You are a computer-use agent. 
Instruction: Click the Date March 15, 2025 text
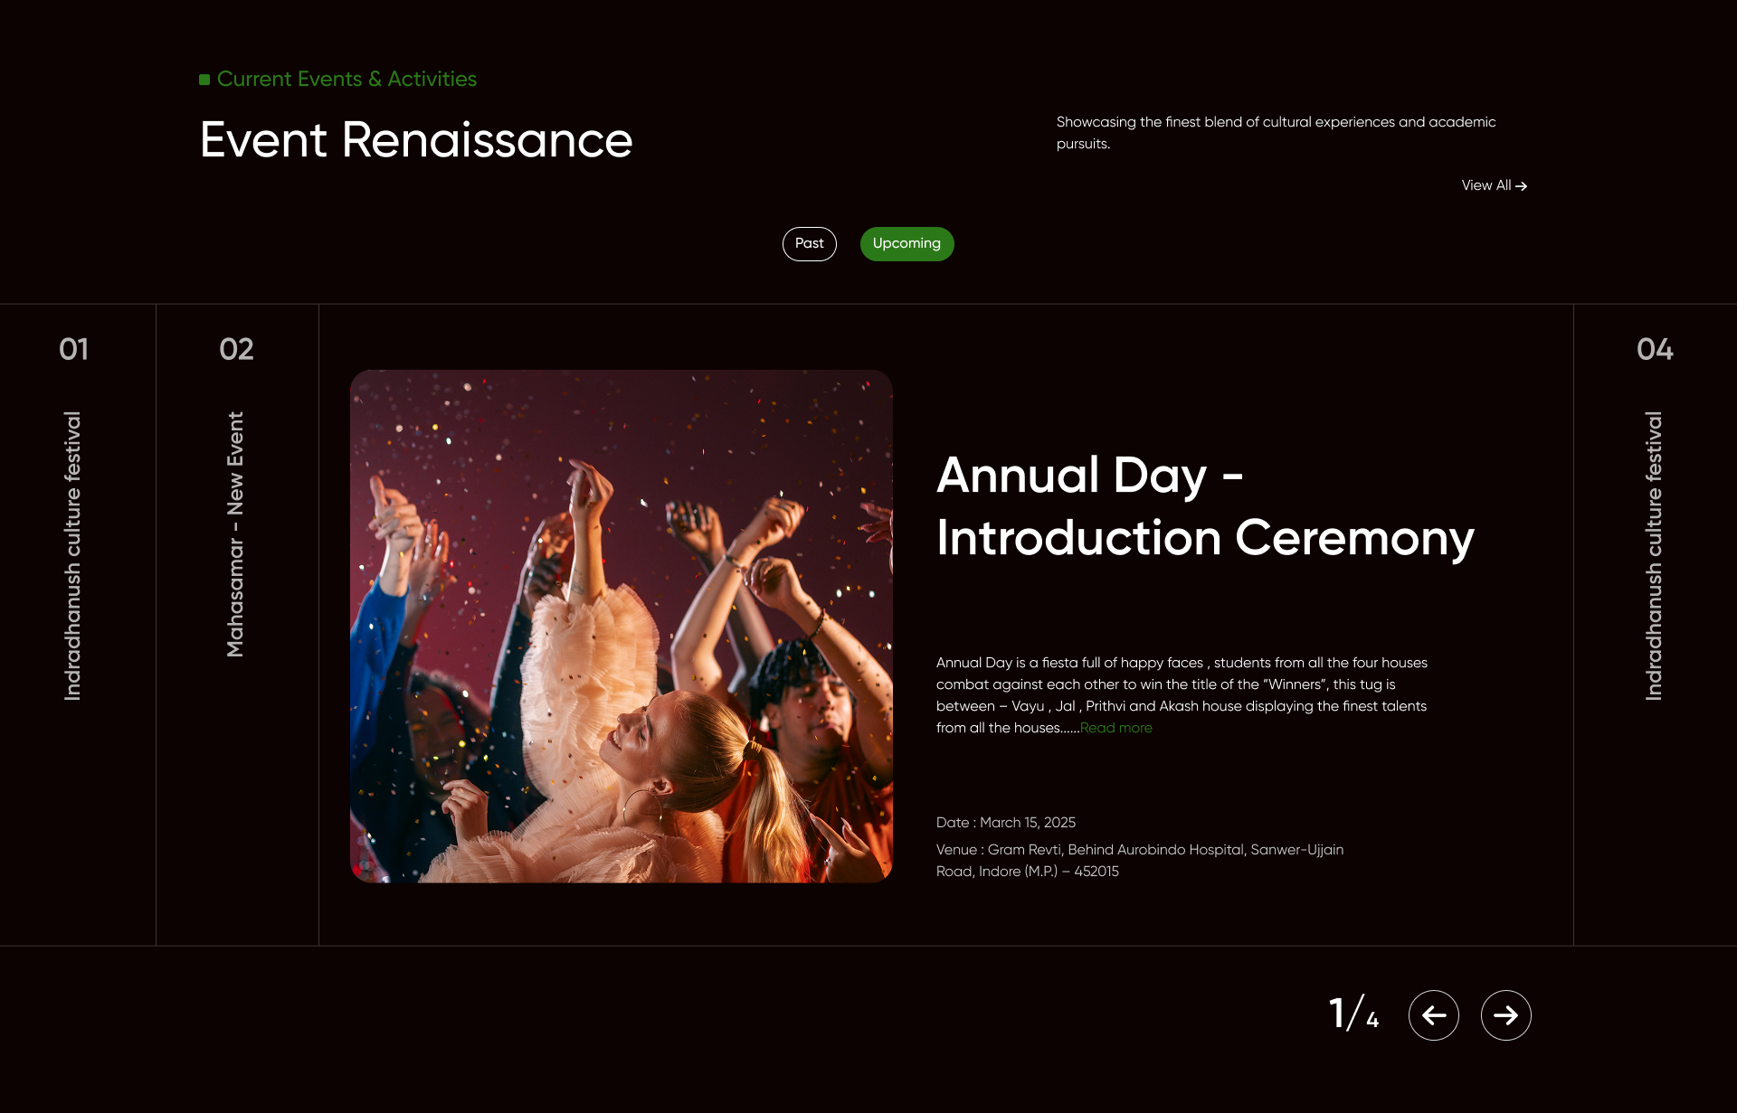coord(1005,823)
